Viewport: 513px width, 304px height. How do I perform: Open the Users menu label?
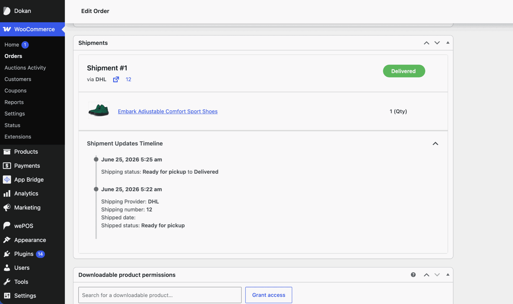coord(22,268)
